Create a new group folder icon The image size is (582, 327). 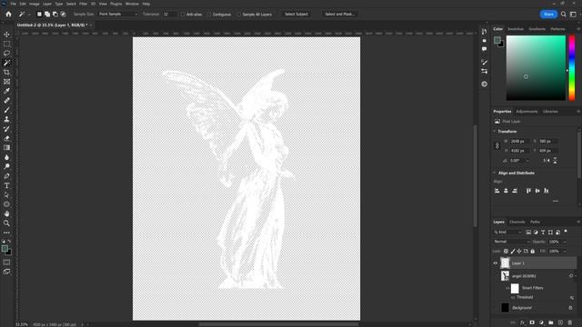[551, 322]
